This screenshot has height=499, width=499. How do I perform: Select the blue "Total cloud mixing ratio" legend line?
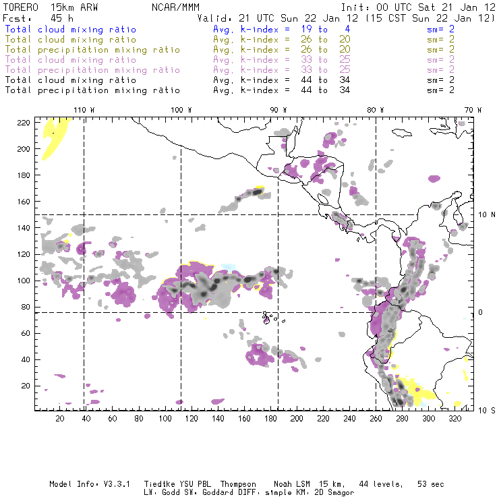click(x=71, y=30)
